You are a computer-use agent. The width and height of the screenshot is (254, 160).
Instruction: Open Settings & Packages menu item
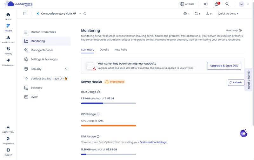[46, 59]
